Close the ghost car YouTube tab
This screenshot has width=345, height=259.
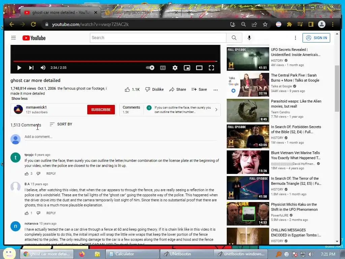click(96, 12)
